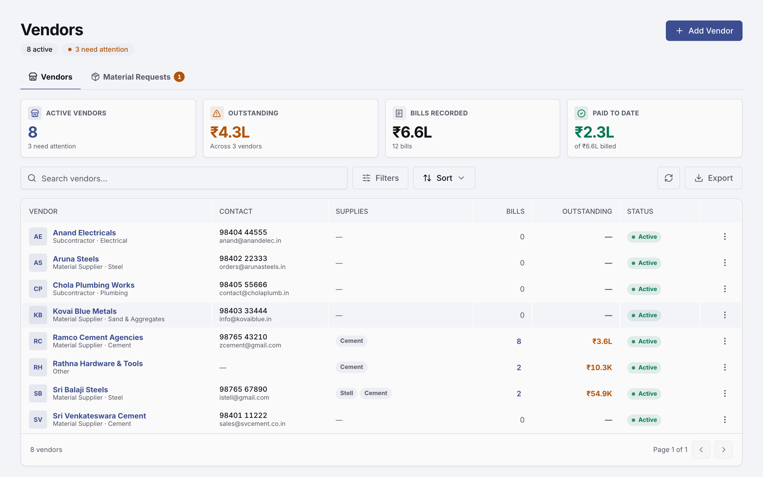Click the ₹3.6L outstanding amount

(602, 341)
